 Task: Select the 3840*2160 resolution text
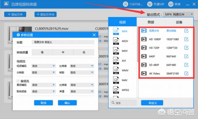pyautogui.click(x=173, y=73)
